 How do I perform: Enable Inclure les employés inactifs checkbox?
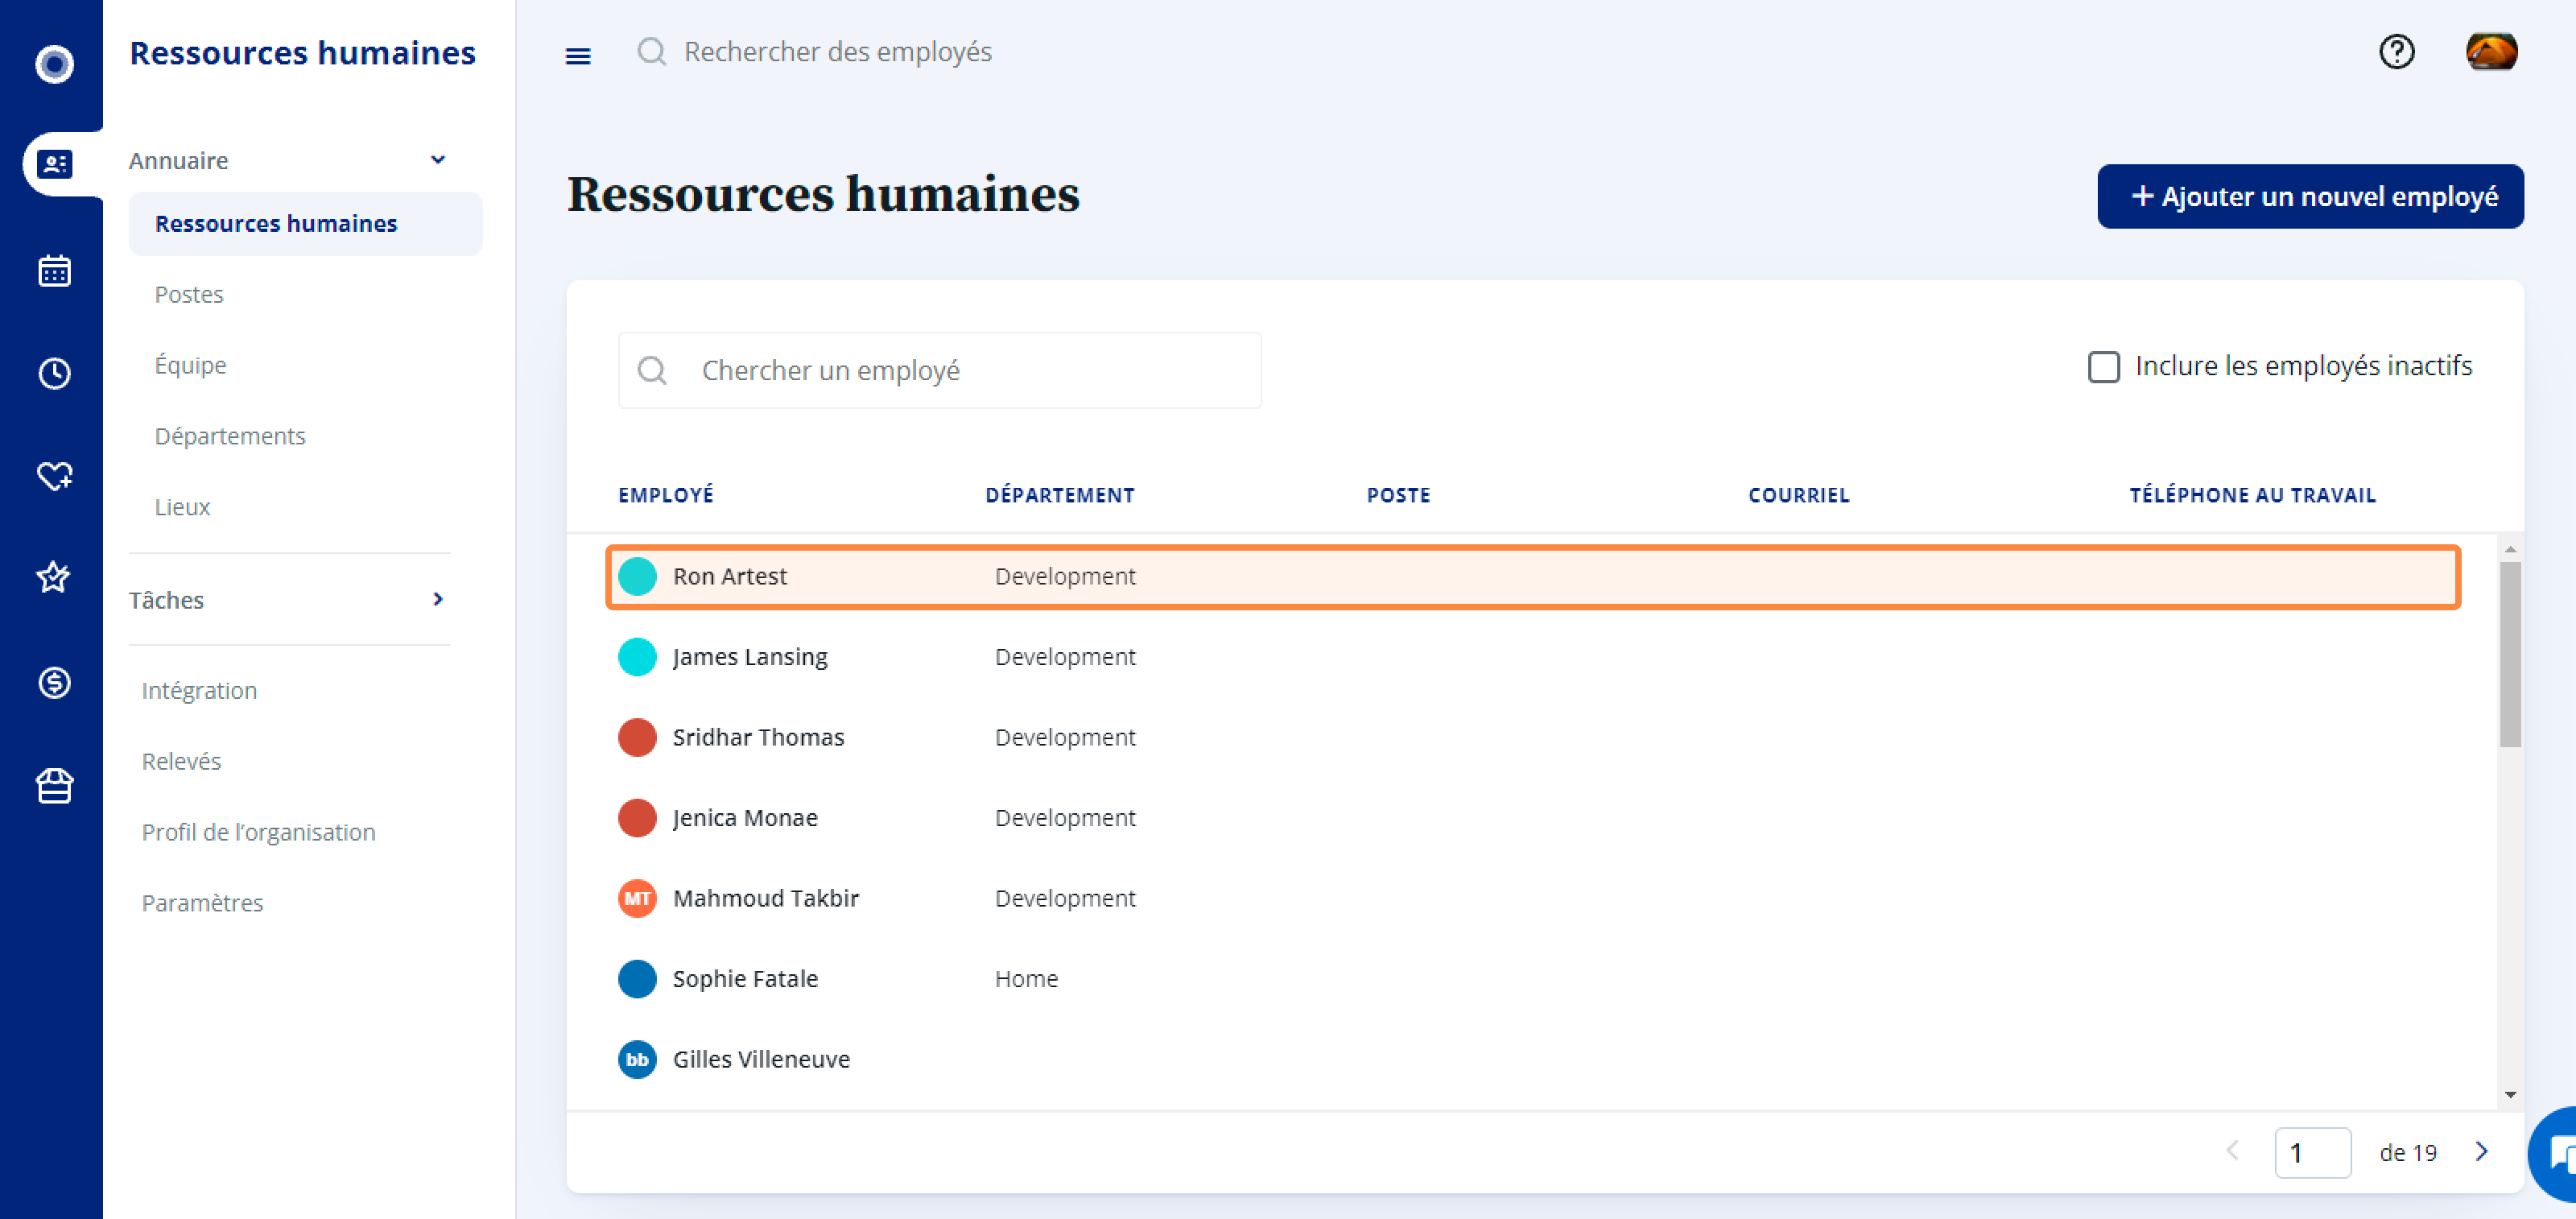click(x=2103, y=367)
